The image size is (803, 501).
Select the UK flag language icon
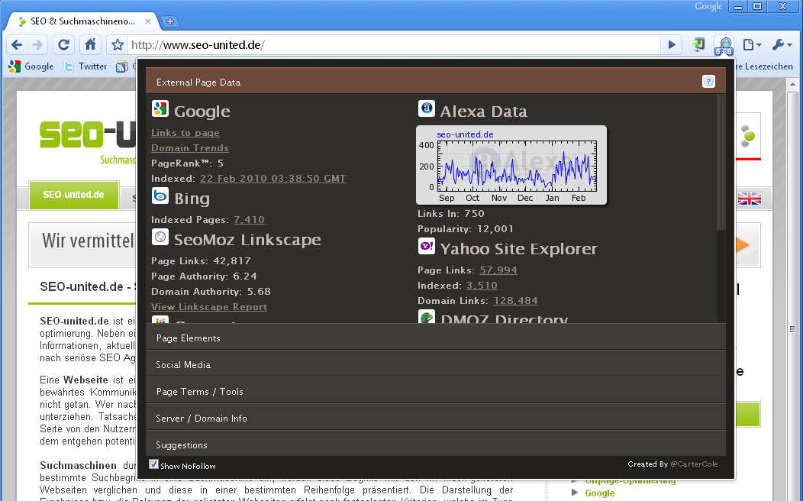click(750, 199)
